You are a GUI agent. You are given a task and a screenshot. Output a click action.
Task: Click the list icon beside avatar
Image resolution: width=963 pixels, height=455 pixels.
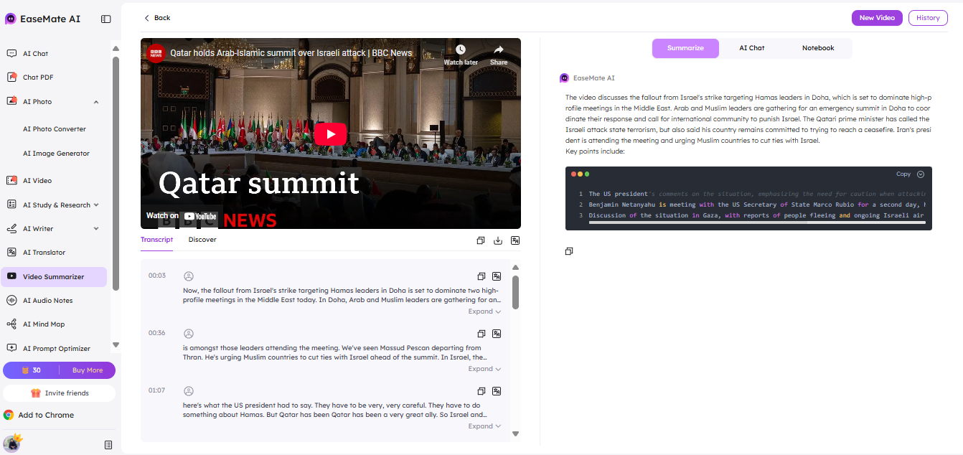tap(108, 445)
